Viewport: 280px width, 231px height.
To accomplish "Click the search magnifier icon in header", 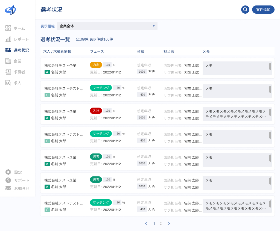I will pyautogui.click(x=245, y=10).
